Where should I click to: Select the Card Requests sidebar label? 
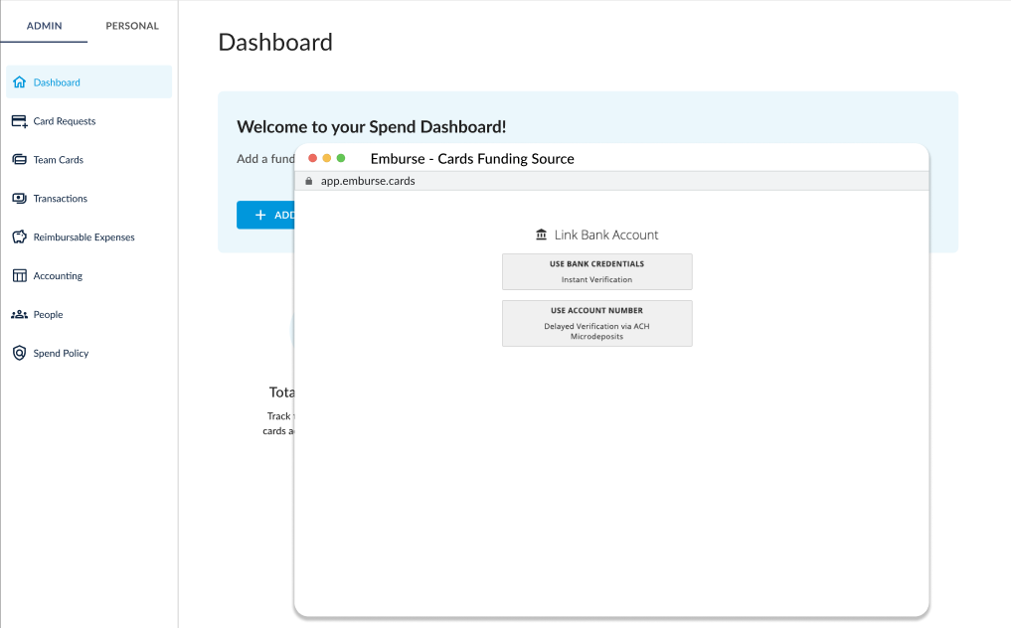point(66,120)
